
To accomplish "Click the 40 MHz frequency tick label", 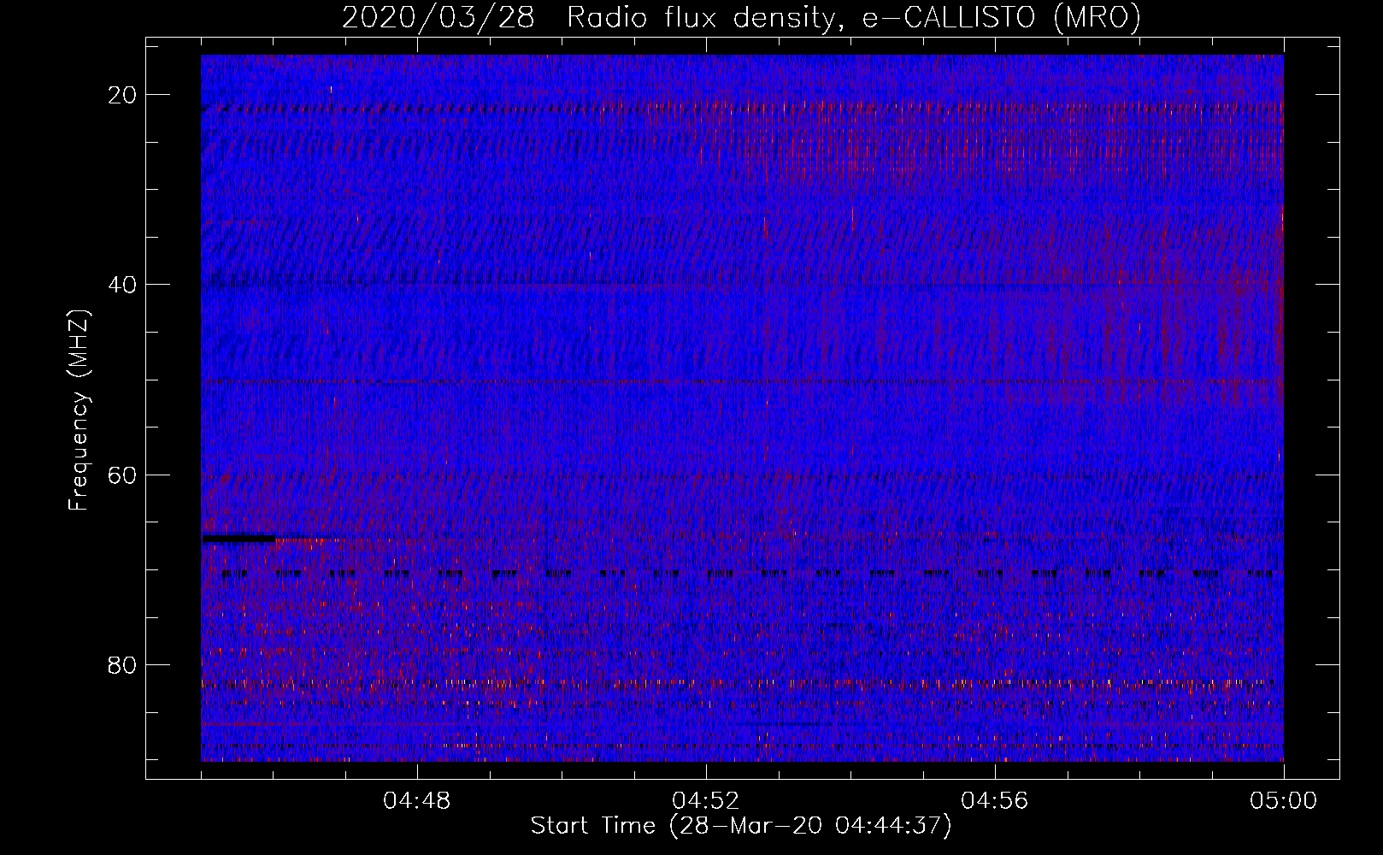I will [123, 284].
